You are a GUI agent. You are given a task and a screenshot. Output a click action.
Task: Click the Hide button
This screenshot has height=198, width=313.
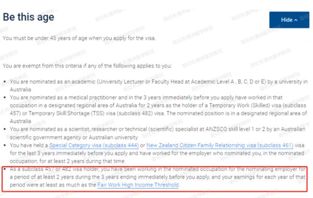[x=289, y=20]
